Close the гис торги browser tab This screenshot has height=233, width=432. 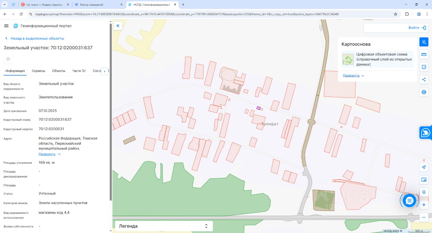pyautogui.click(x=68, y=5)
